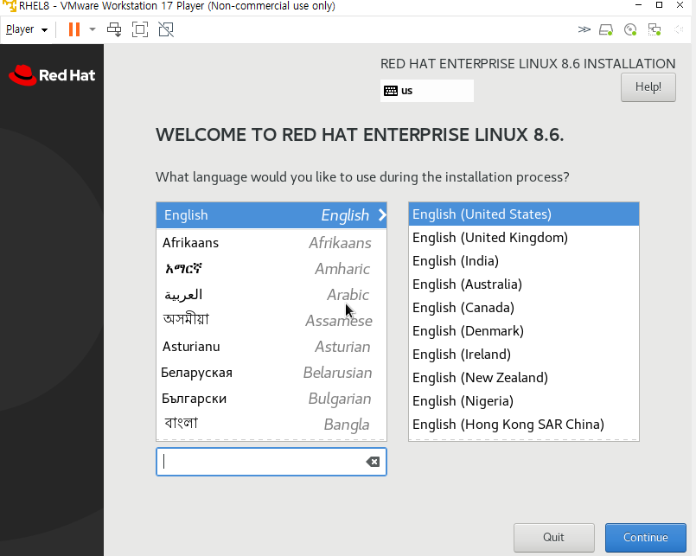Choose English (Ireland) locale
The image size is (696, 556).
tap(524, 355)
